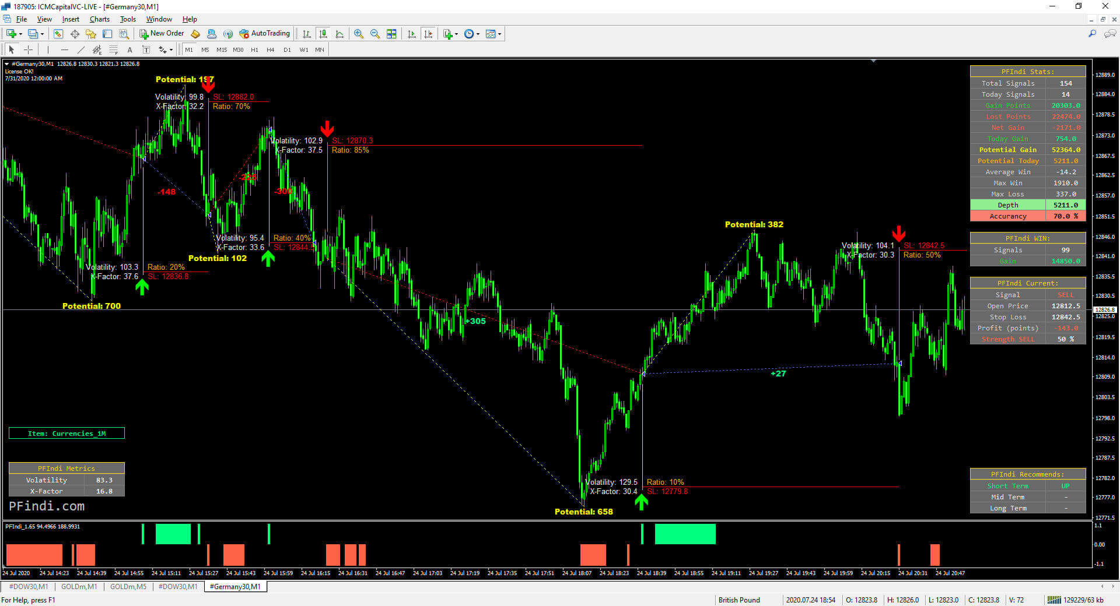Open the Charts menu
Image resolution: width=1120 pixels, height=606 pixels.
(x=99, y=19)
